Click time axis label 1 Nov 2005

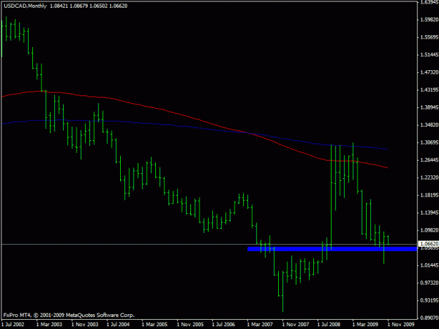click(x=190, y=325)
